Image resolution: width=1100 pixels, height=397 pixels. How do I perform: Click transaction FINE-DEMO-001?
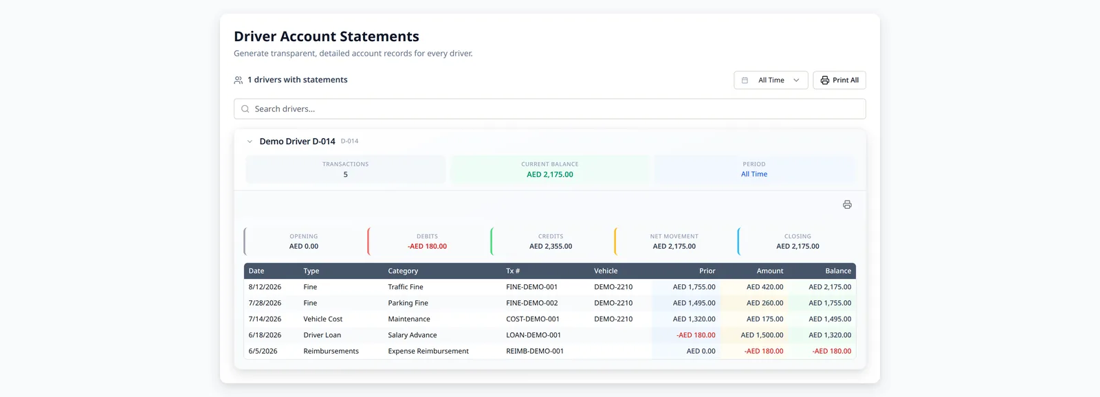click(x=532, y=287)
